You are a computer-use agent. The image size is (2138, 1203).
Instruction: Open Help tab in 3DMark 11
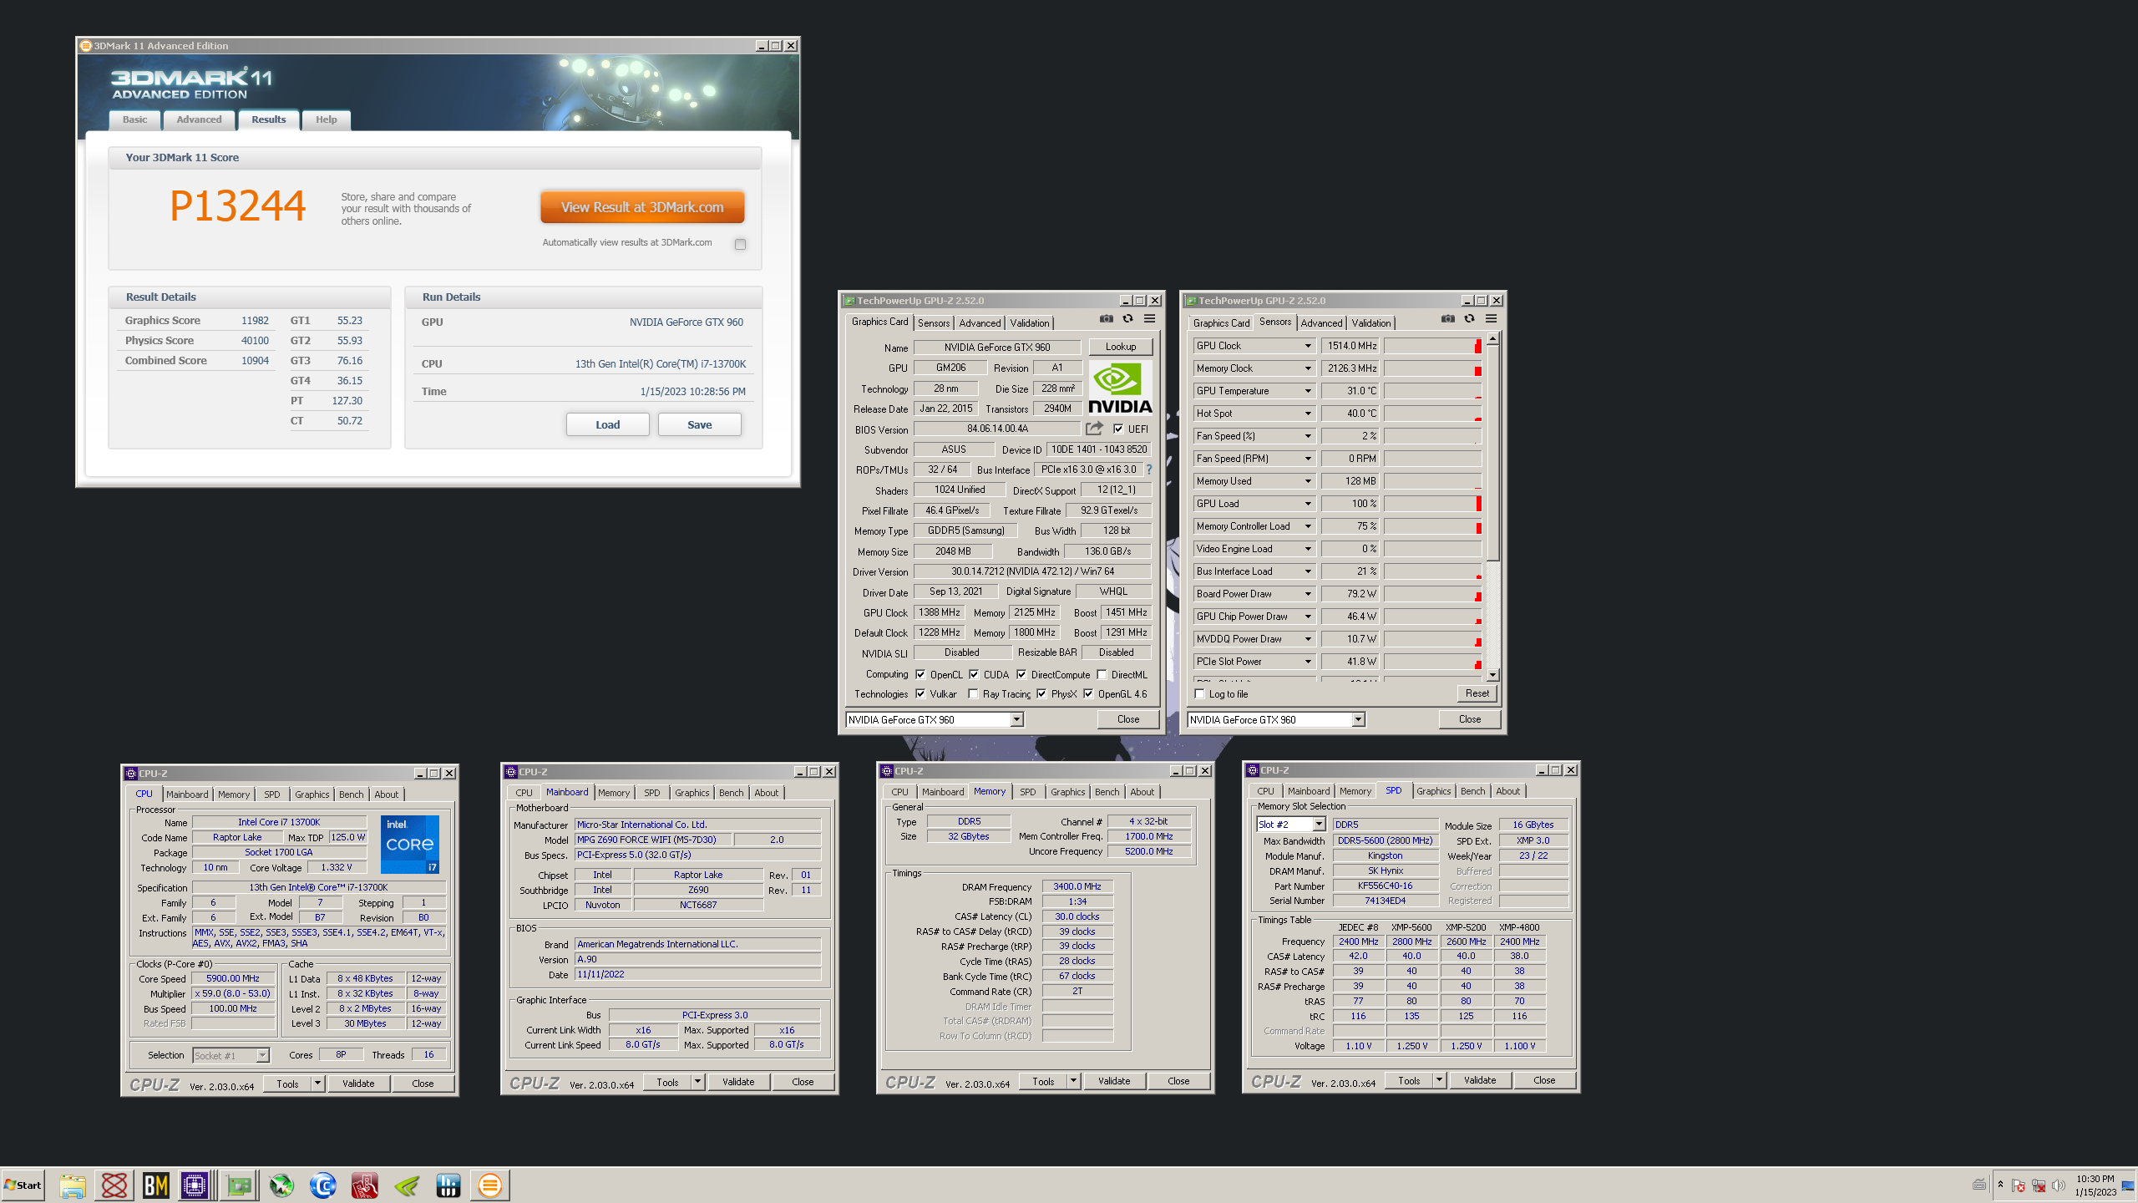click(x=327, y=119)
